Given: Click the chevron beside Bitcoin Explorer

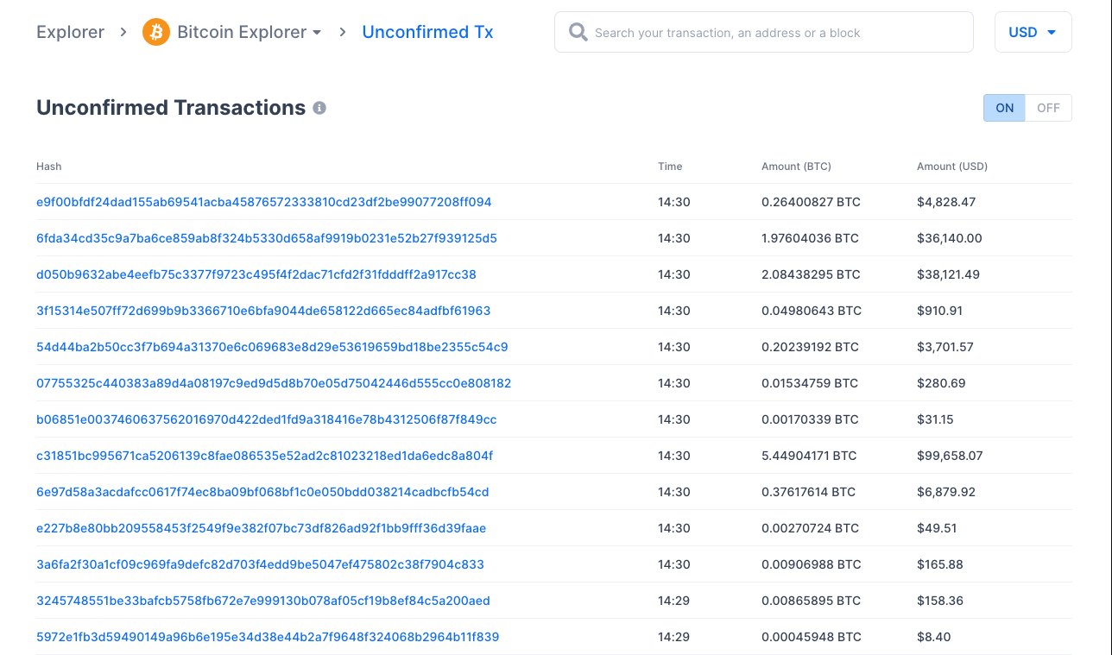Looking at the screenshot, I should (x=319, y=33).
